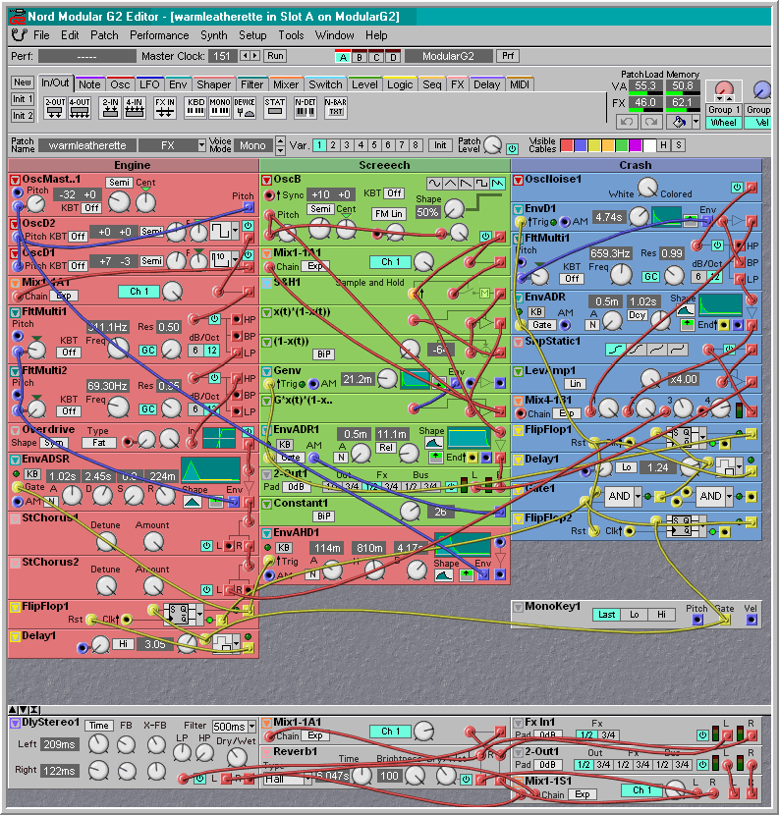
Task: Open the Patch menu
Action: pyautogui.click(x=104, y=35)
